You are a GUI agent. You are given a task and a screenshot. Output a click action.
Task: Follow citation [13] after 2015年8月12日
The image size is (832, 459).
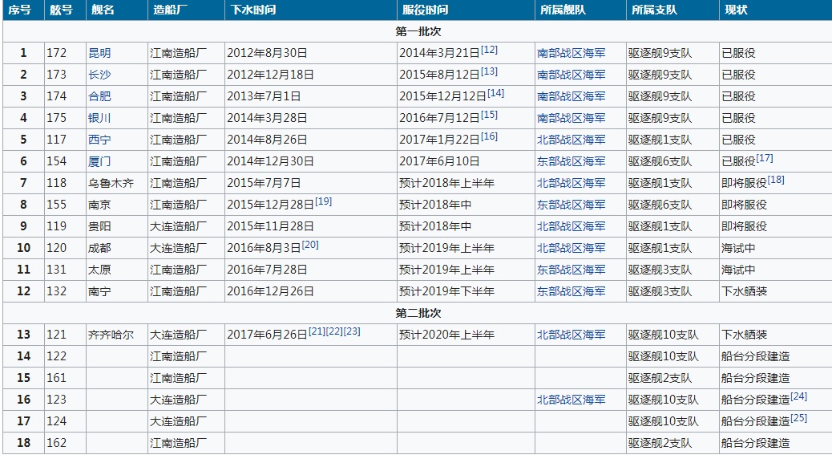coord(489,71)
